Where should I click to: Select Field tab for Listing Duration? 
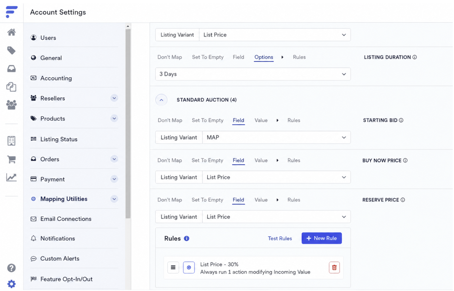238,57
